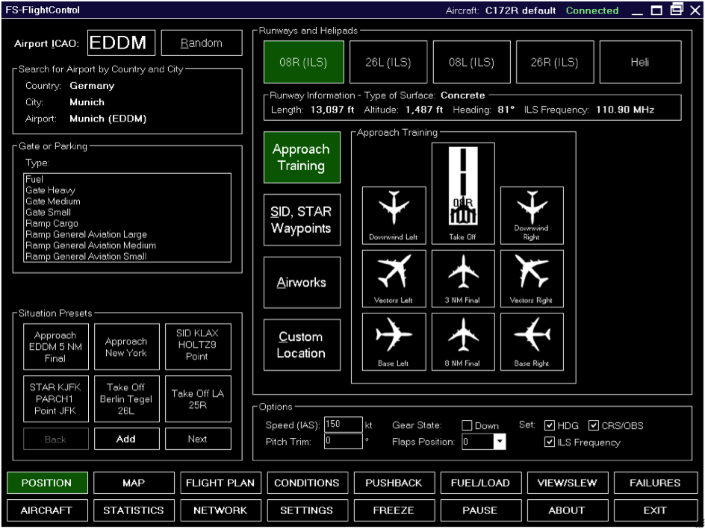705x529 pixels.
Task: Select the Downwind Left approach icon
Action: [394, 215]
